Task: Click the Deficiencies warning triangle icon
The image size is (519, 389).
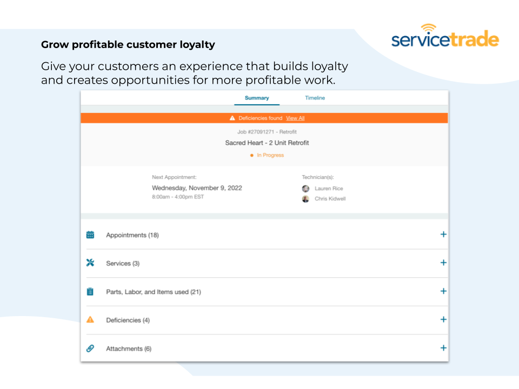Action: click(x=90, y=320)
